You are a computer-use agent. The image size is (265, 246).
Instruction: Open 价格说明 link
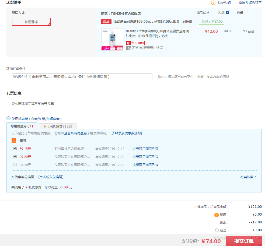[x=224, y=3]
